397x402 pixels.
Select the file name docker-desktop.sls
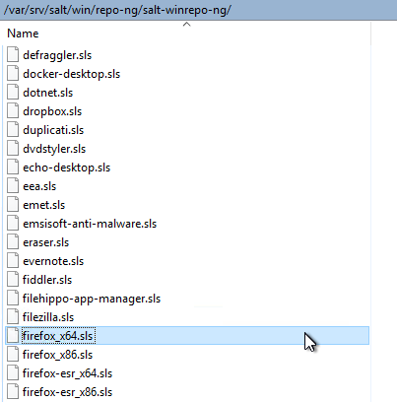(72, 74)
